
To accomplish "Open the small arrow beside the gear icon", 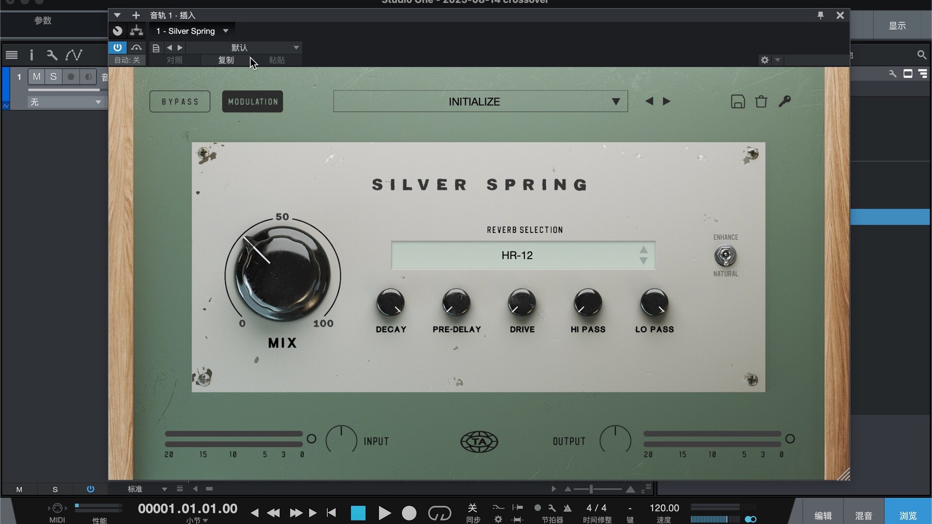I will [x=778, y=60].
